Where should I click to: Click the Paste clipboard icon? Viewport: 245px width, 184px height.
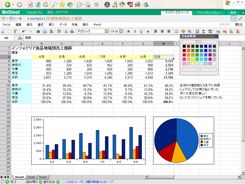coord(16,32)
